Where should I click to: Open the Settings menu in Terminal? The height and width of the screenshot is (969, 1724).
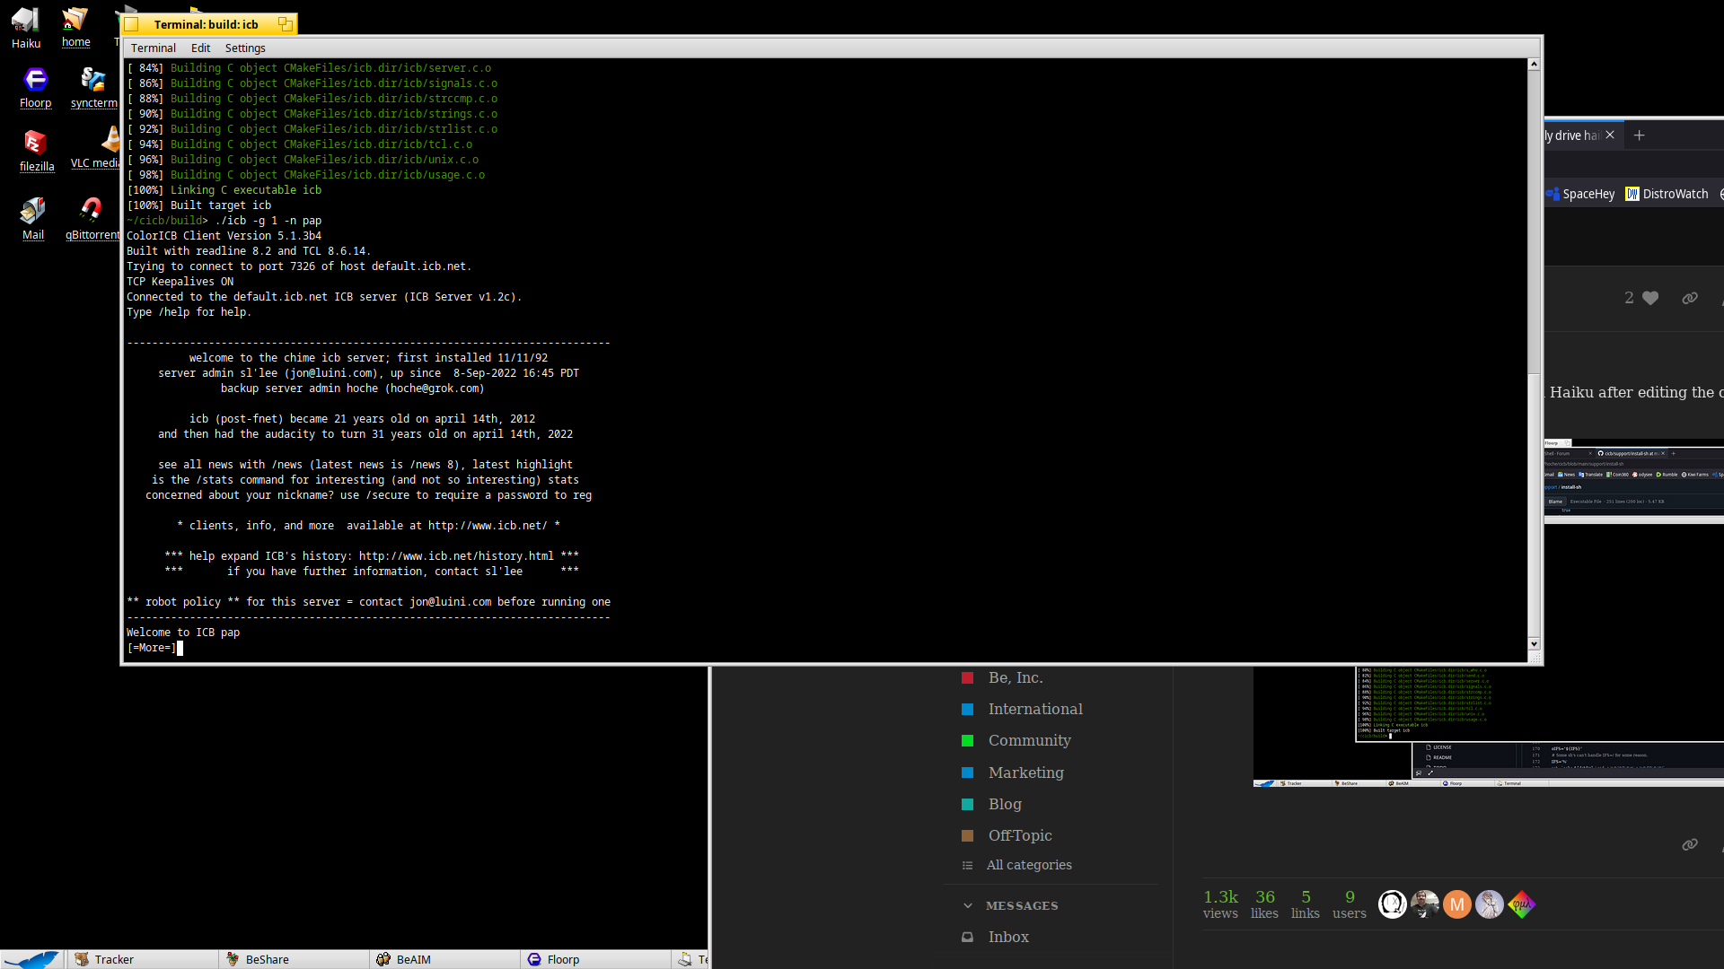point(244,48)
